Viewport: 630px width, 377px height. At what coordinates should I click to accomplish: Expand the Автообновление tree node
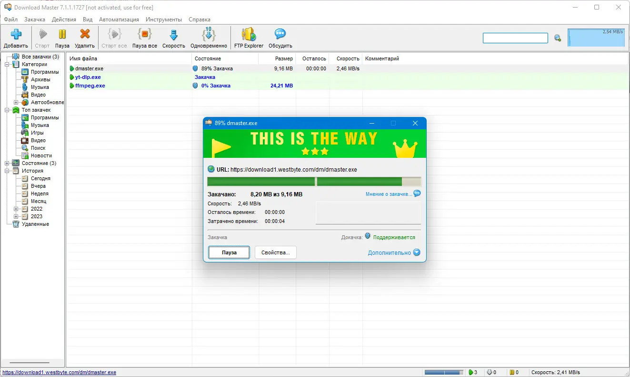16,102
